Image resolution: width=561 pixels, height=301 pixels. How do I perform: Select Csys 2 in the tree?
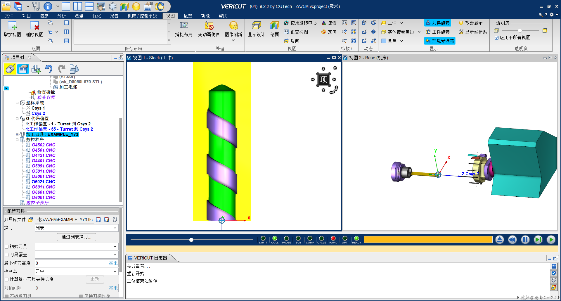[38, 113]
